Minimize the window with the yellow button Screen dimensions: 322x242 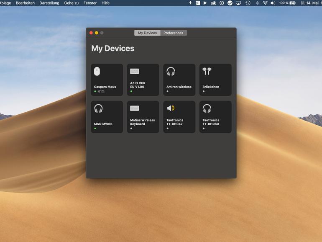point(97,33)
